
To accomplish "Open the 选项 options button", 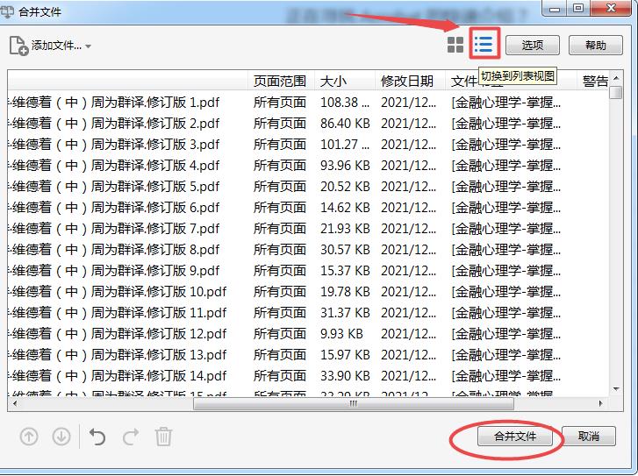I will 533,46.
